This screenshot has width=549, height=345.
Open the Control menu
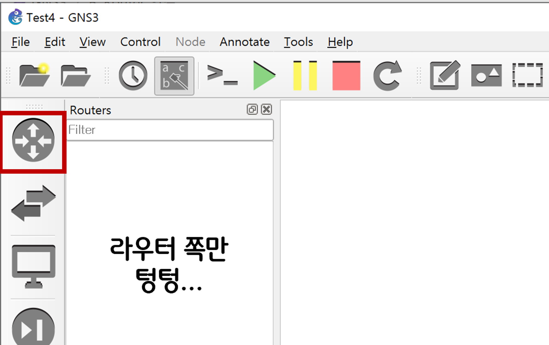point(140,42)
